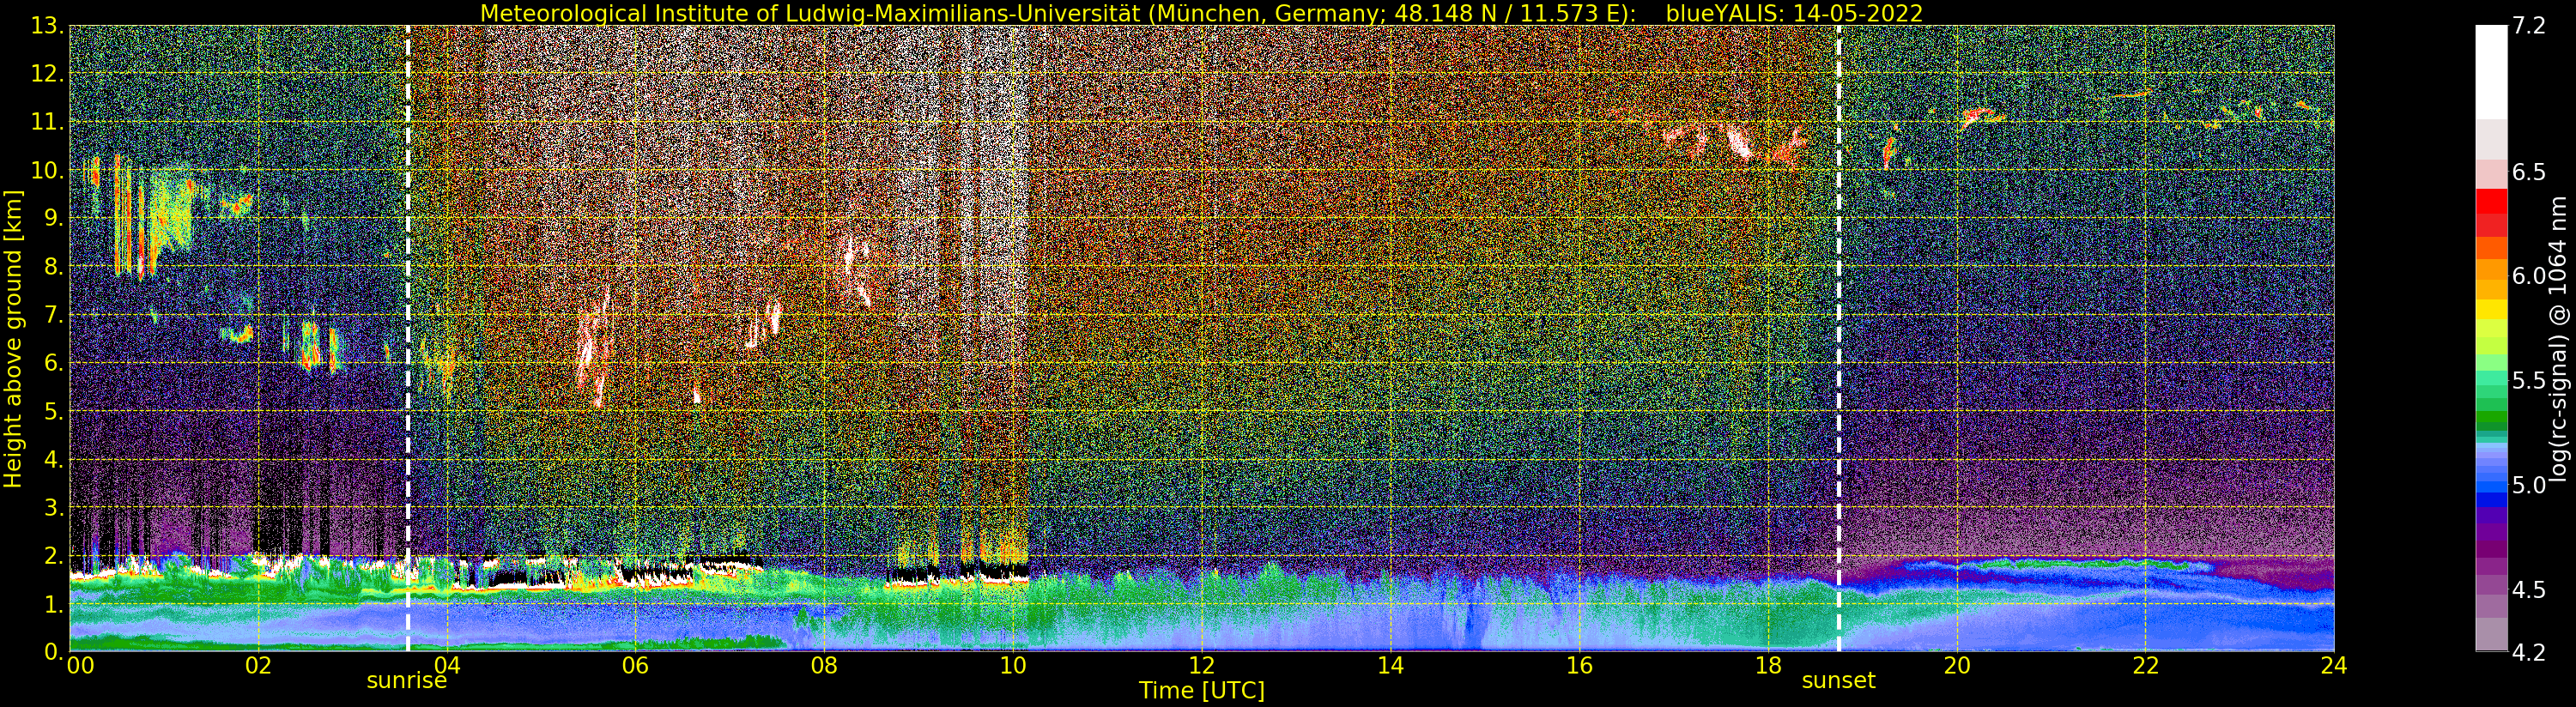
Task: Click the '6.0' colorbar tick label
Action: pos(2528,276)
